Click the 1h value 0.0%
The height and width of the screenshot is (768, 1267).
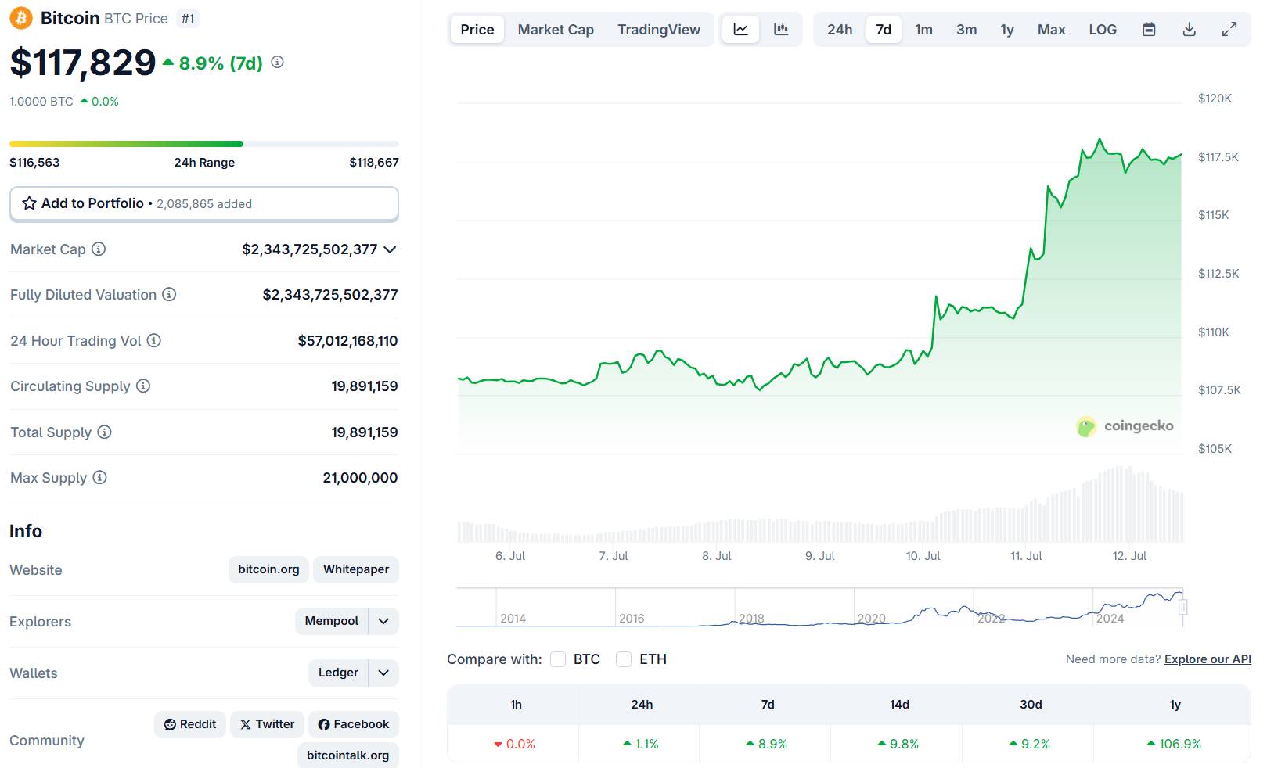coord(514,744)
